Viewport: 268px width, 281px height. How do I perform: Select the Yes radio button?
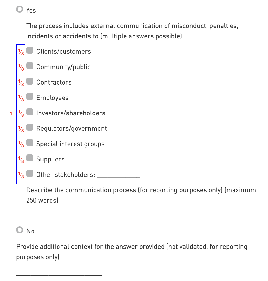(x=20, y=10)
